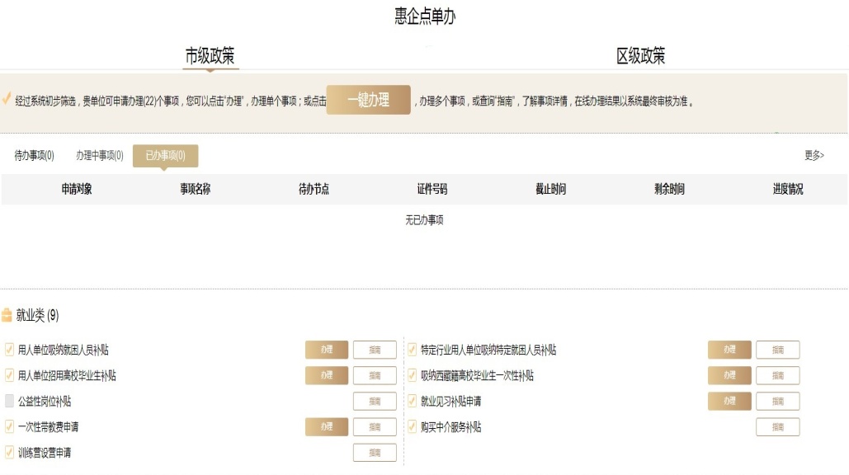Open 指南 for 特定行业用人单位吸纳特定就困人员补贴
The width and height of the screenshot is (849, 475).
pyautogui.click(x=777, y=350)
